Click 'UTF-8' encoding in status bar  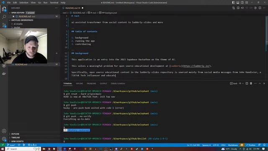click(216, 145)
